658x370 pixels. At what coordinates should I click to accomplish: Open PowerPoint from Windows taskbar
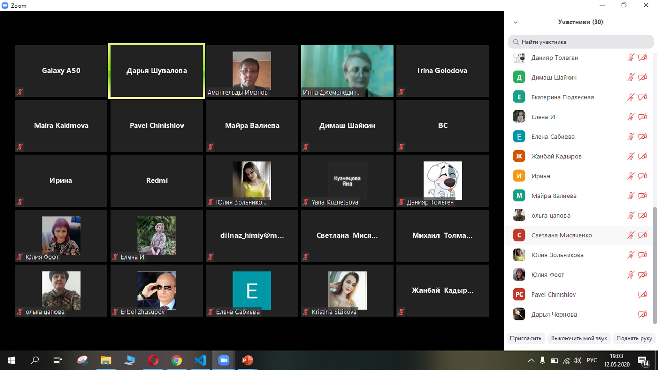[x=247, y=360]
